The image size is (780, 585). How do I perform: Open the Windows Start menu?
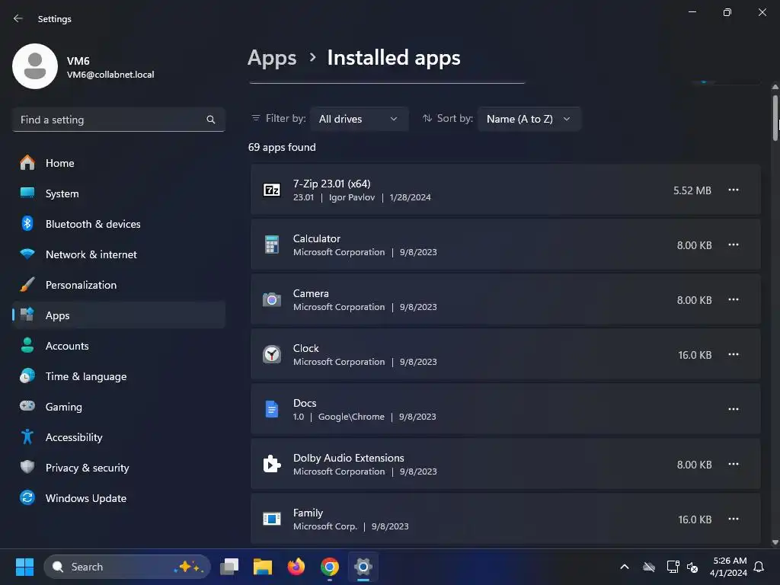click(24, 567)
